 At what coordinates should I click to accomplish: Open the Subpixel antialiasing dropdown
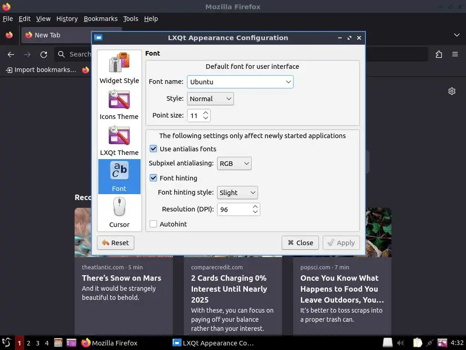234,164
